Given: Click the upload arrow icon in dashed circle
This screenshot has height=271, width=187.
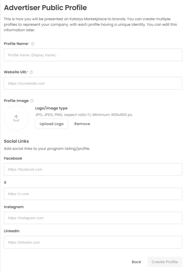Looking at the screenshot, I should tap(16, 118).
